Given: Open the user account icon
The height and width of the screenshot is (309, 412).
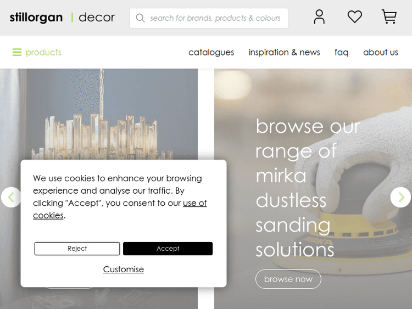Looking at the screenshot, I should 319,17.
